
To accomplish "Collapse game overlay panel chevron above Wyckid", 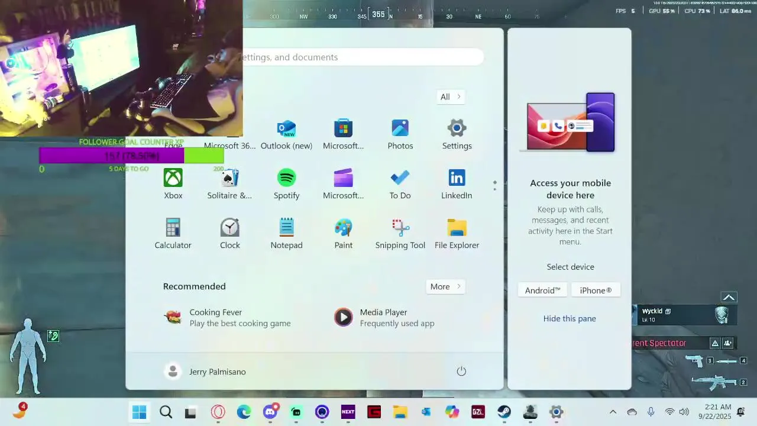I will point(729,298).
